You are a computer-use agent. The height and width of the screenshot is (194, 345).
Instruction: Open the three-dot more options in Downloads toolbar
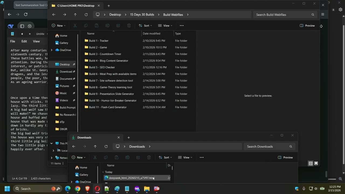(x=202, y=157)
